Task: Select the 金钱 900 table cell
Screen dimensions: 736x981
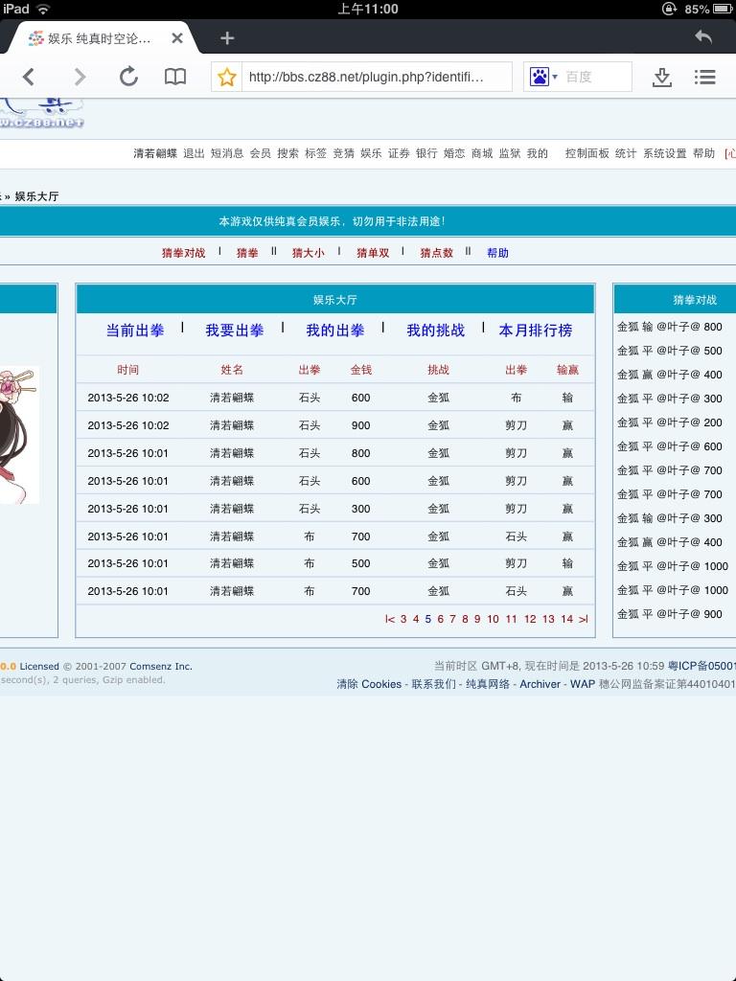Action: pos(361,425)
